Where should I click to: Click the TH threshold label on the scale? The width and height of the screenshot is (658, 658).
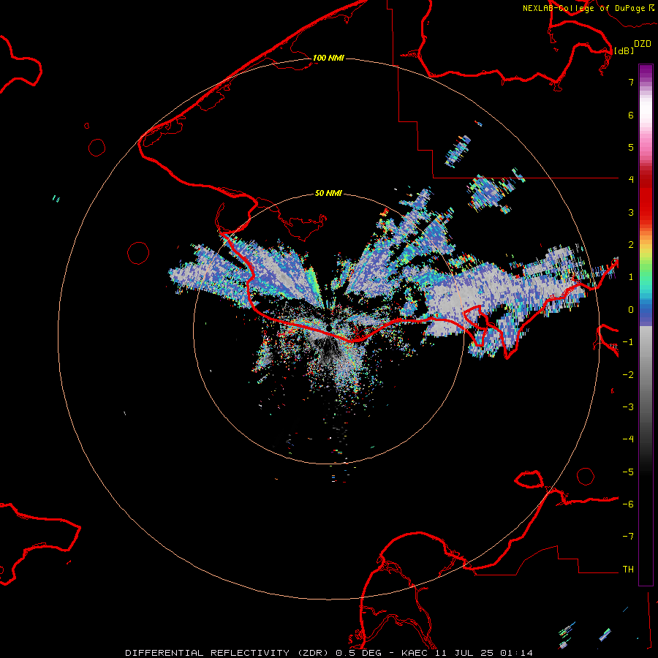click(628, 570)
